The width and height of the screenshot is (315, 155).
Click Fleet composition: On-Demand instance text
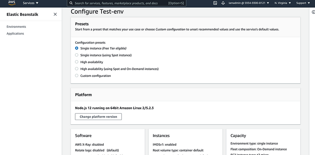[258, 149]
